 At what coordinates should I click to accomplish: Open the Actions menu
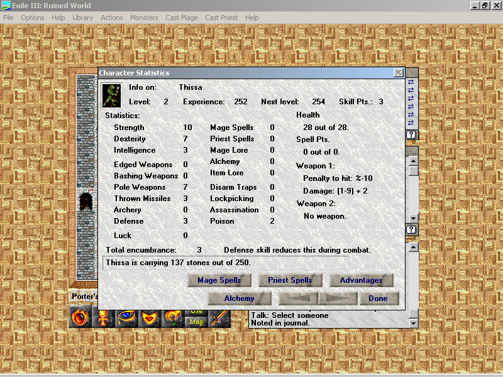pos(112,18)
